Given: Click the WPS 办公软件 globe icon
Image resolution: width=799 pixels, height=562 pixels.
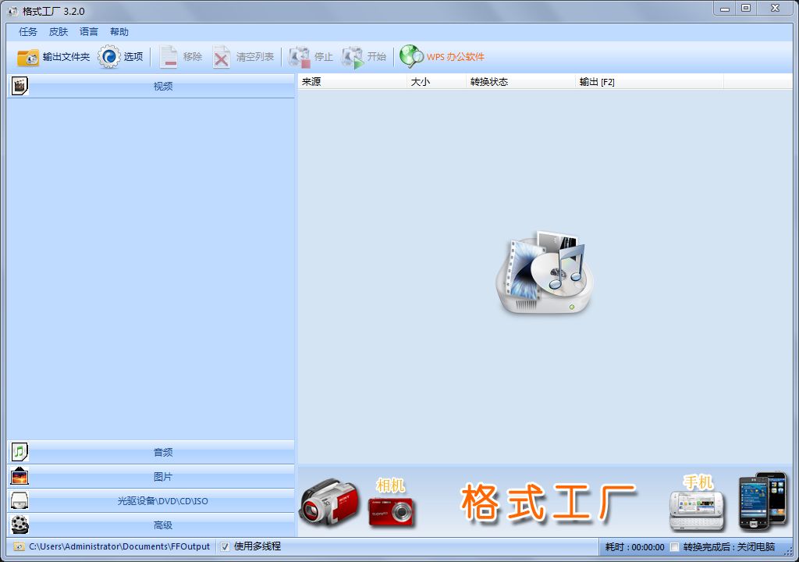Looking at the screenshot, I should point(411,56).
